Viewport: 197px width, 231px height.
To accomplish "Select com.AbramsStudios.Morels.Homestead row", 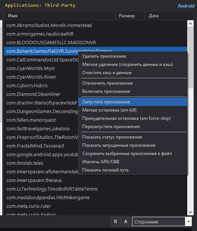I will coord(96,25).
